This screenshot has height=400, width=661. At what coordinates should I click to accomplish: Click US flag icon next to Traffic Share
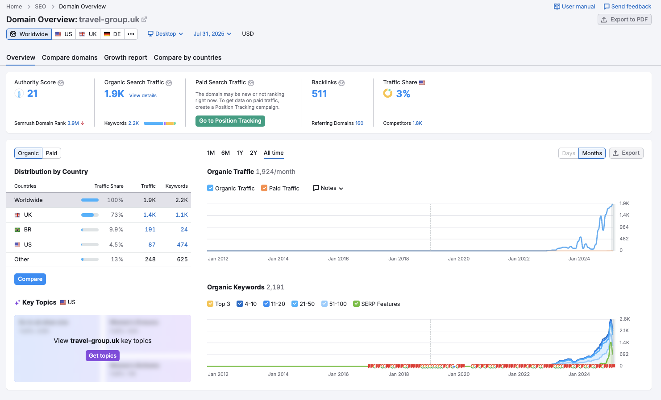pos(422,82)
